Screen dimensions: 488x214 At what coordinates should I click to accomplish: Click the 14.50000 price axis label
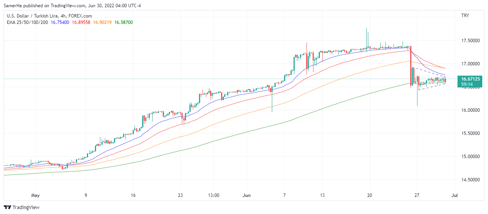469,179
